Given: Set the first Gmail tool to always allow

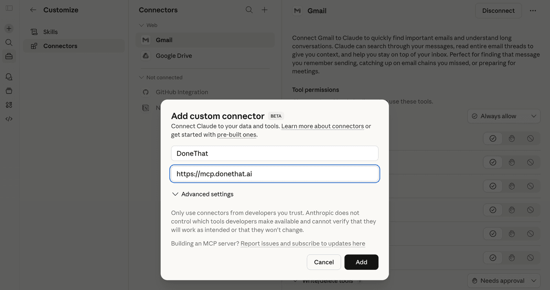Looking at the screenshot, I should pyautogui.click(x=493, y=138).
